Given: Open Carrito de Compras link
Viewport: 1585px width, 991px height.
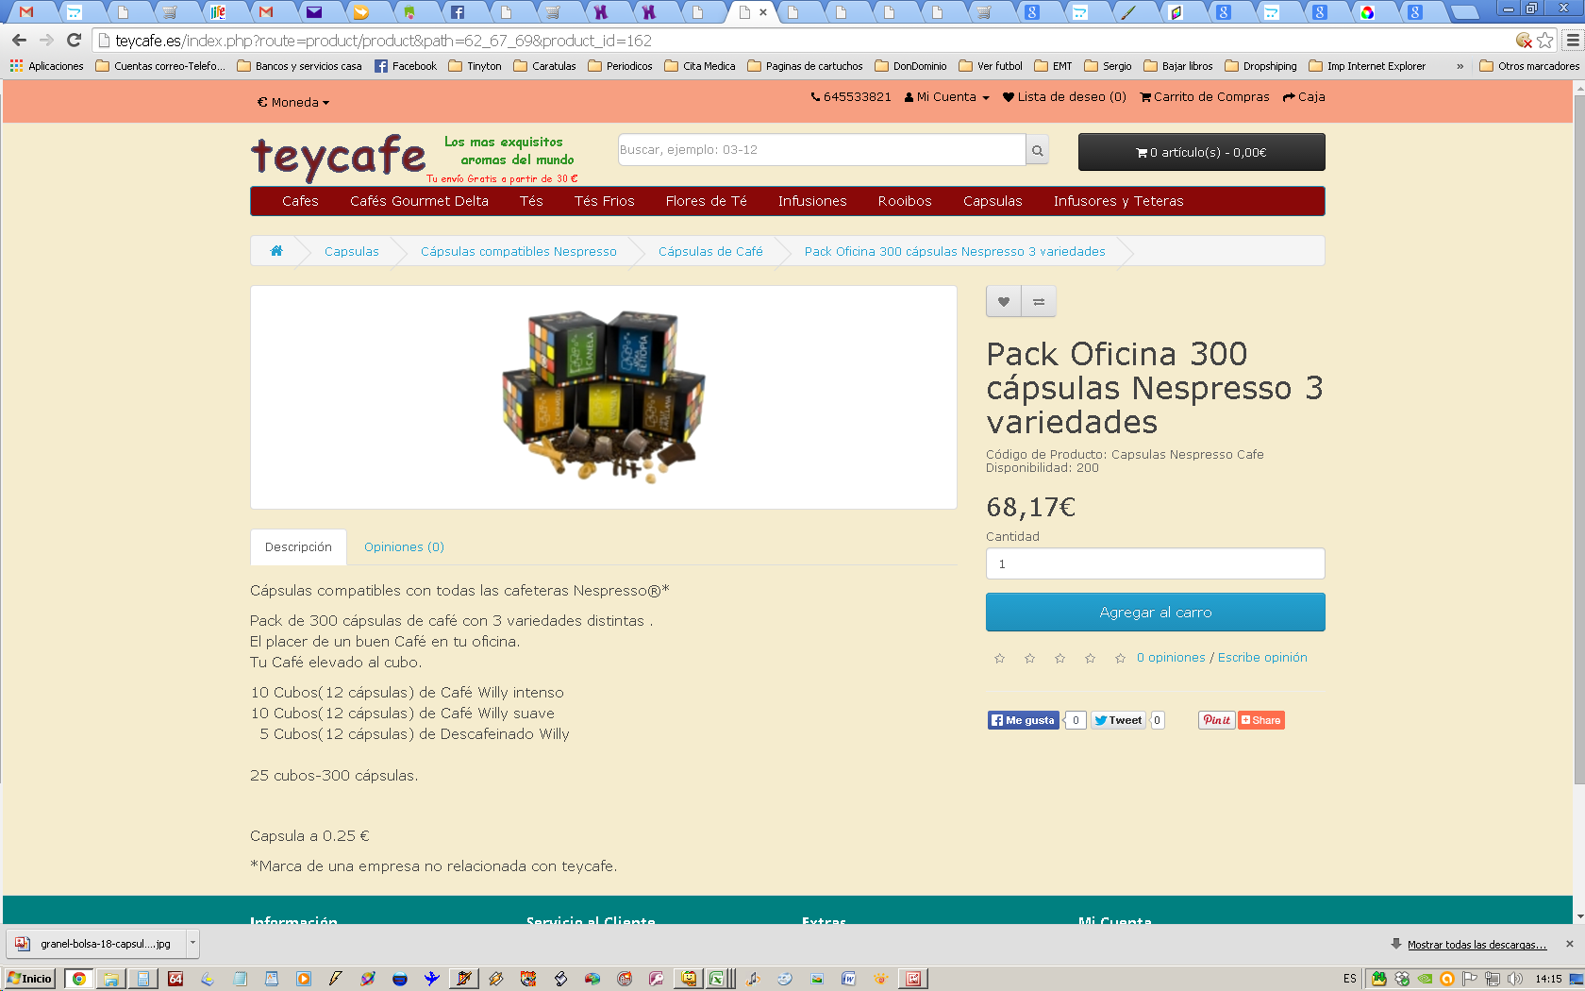Looking at the screenshot, I should click(1205, 97).
